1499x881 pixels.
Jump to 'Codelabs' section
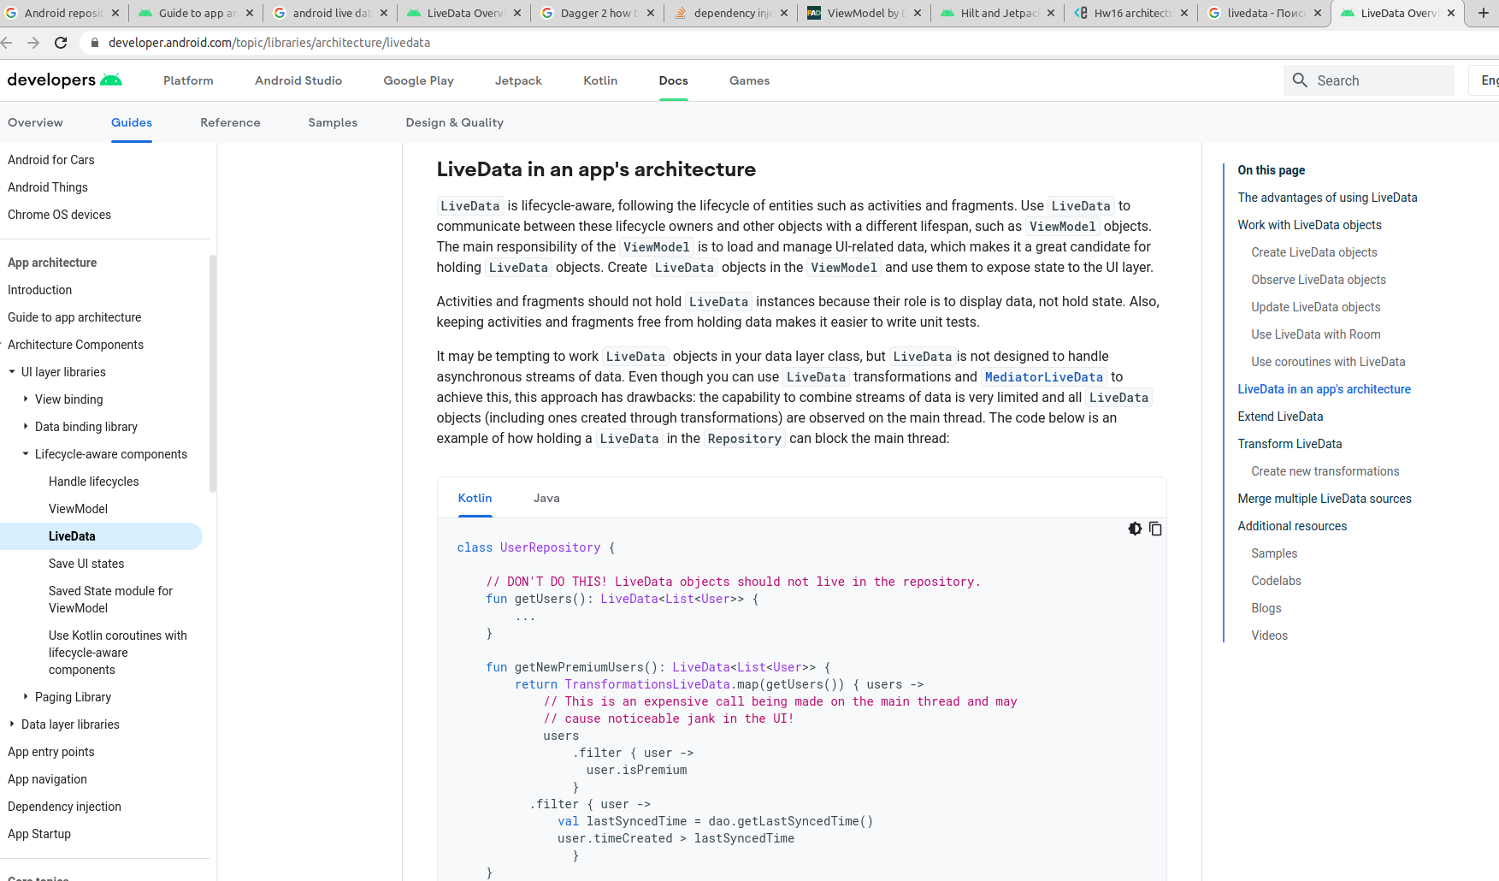(1276, 581)
